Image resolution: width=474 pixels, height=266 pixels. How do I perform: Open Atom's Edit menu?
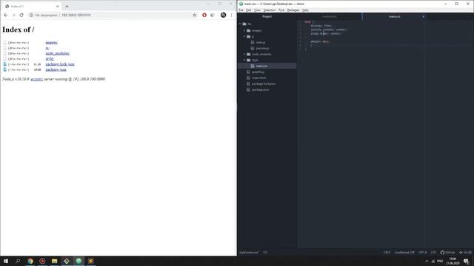click(x=249, y=10)
